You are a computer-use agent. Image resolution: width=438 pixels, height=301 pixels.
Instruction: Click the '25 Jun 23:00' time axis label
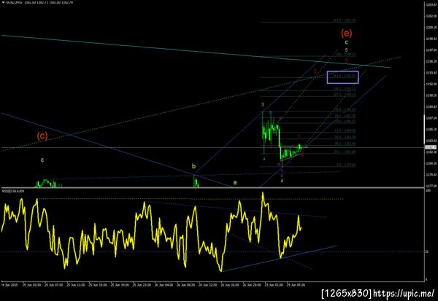[x=142, y=285]
